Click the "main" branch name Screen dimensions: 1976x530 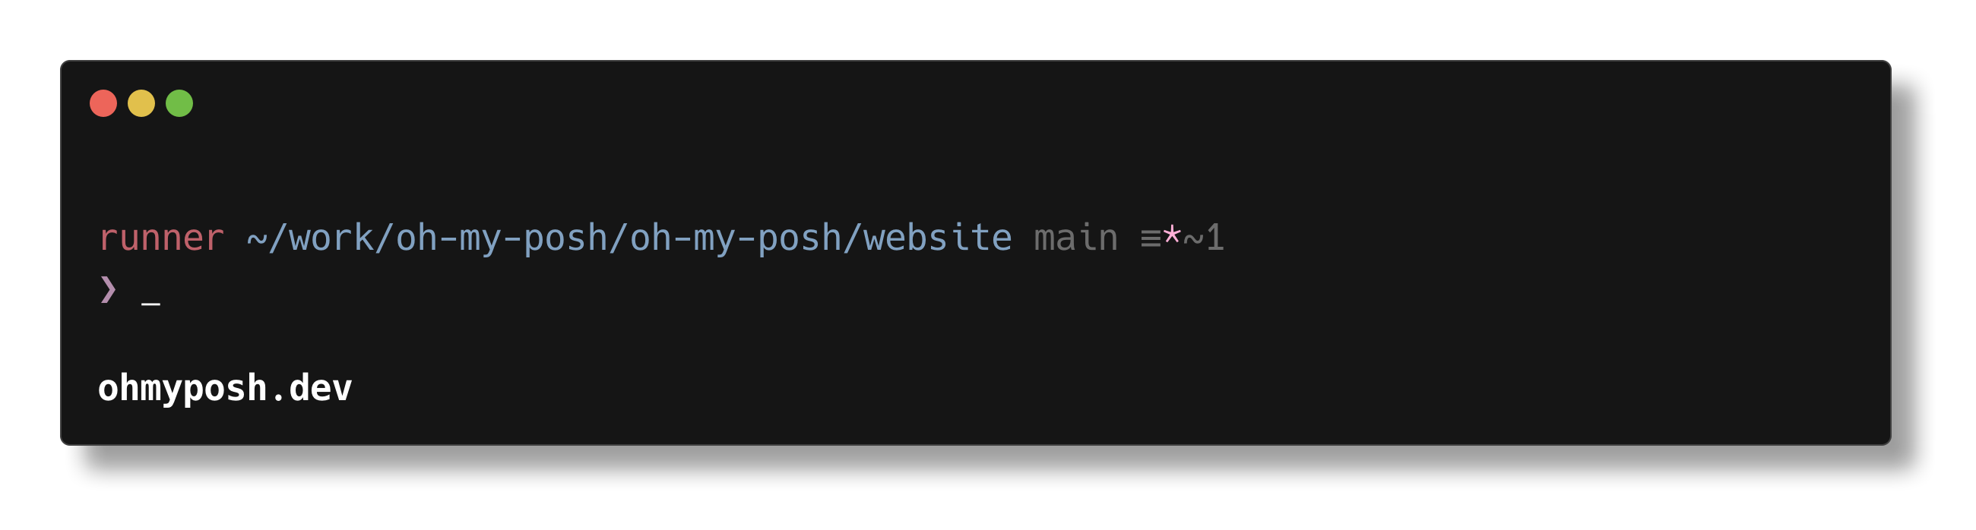tap(1075, 238)
